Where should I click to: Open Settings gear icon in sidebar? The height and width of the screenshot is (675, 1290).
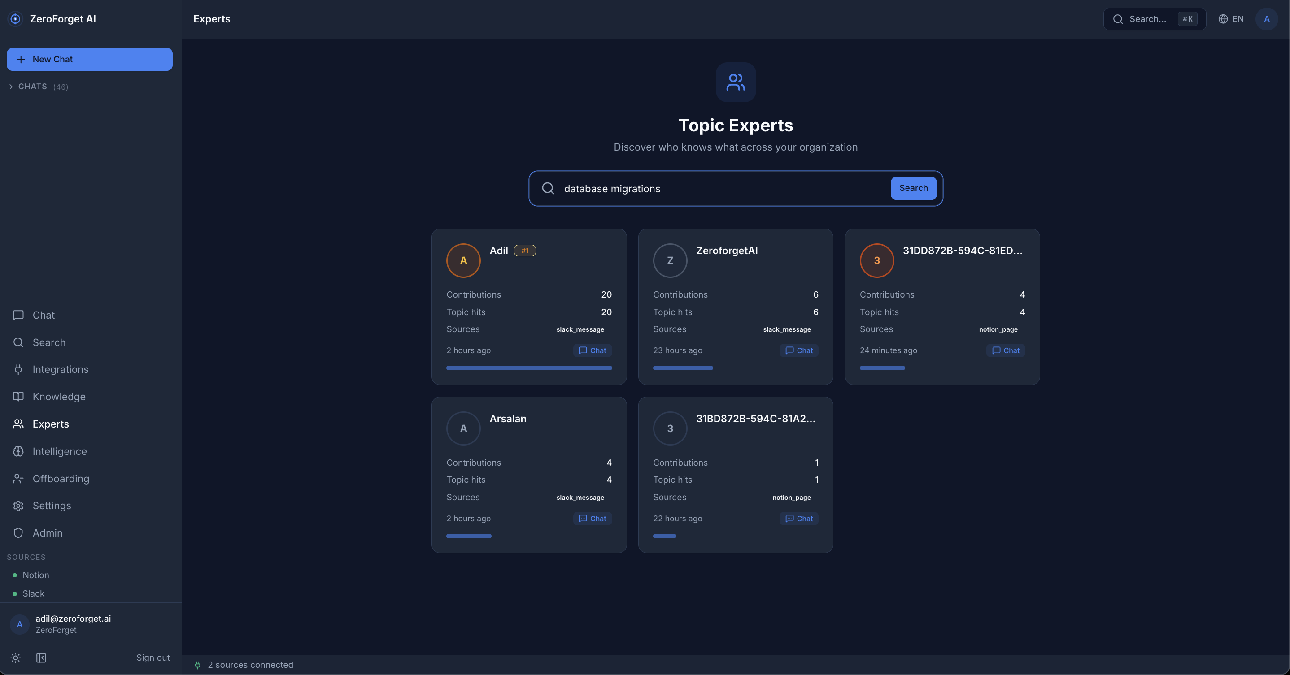(x=18, y=506)
